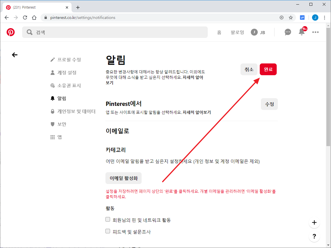This screenshot has height=248, width=331.
Task: Open 앱 settings section
Action: 56,137
